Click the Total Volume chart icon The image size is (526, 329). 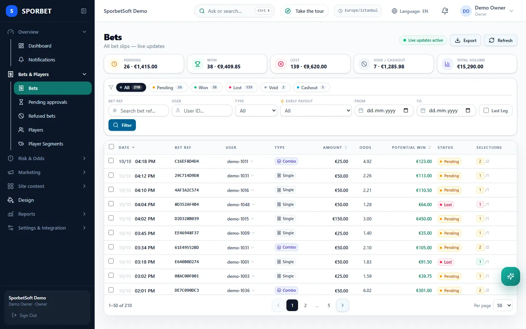447,64
